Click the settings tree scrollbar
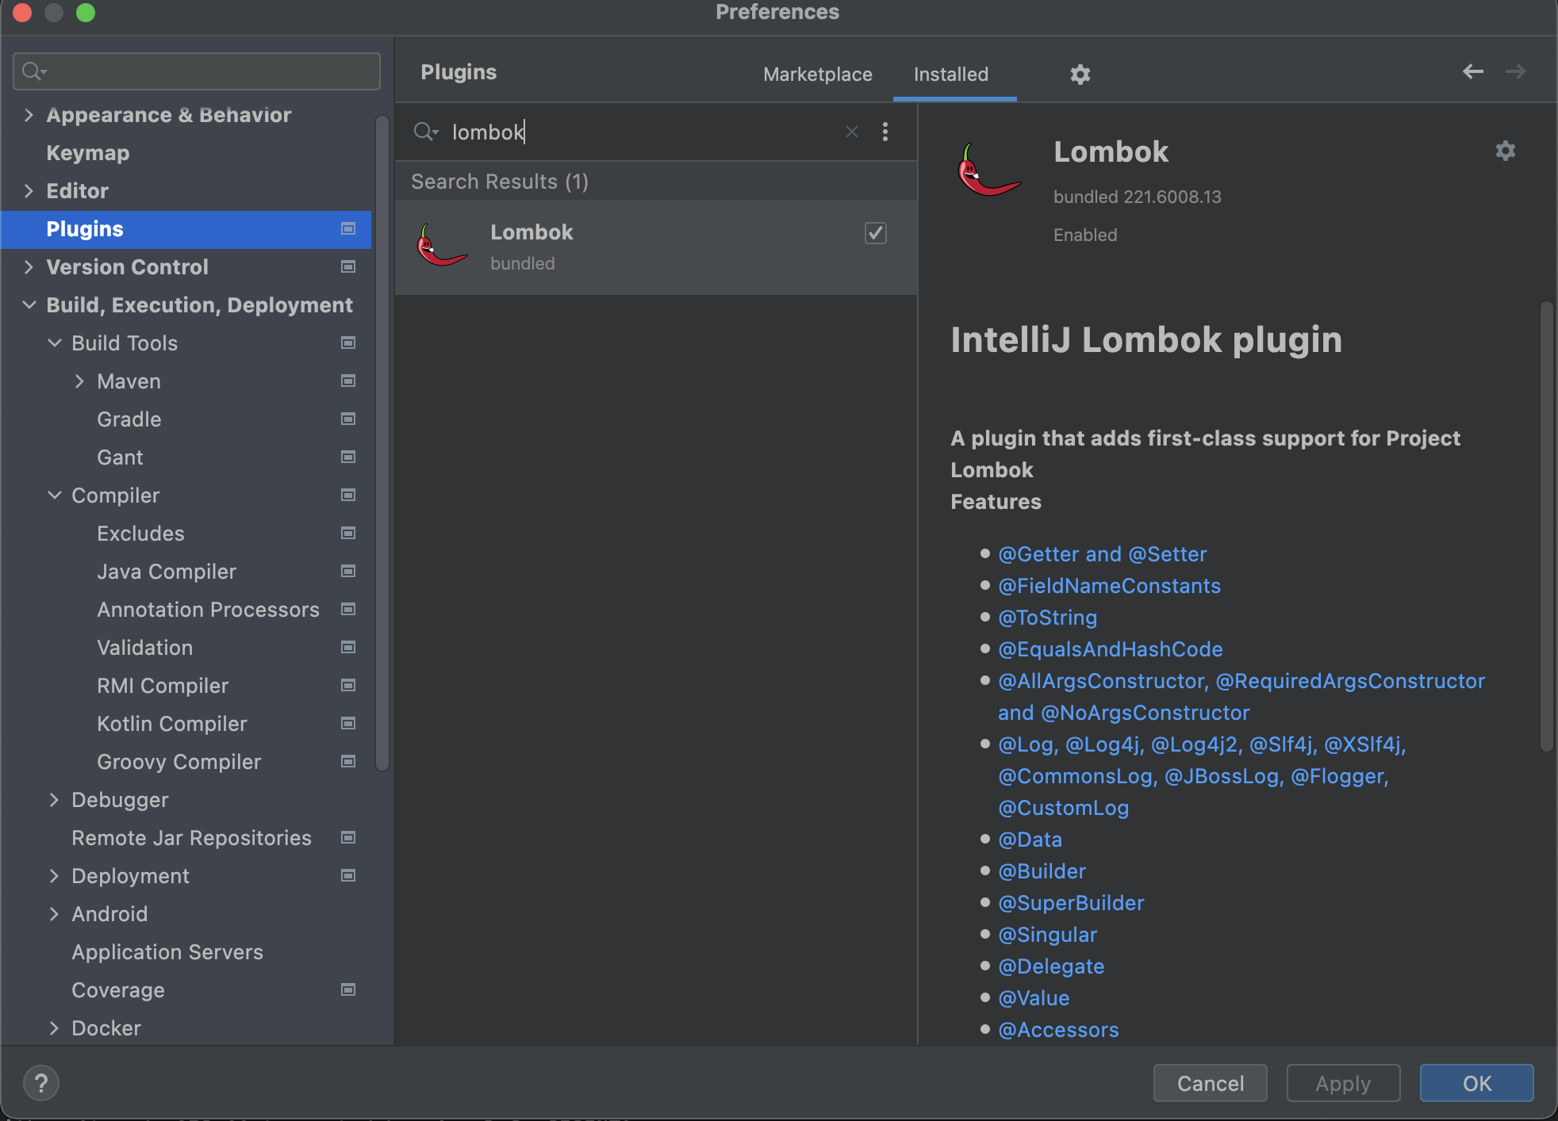Viewport: 1558px width, 1121px height. (382, 444)
